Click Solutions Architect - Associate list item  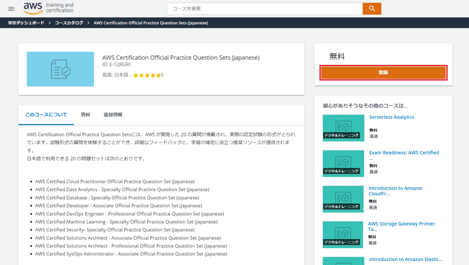[128, 238]
